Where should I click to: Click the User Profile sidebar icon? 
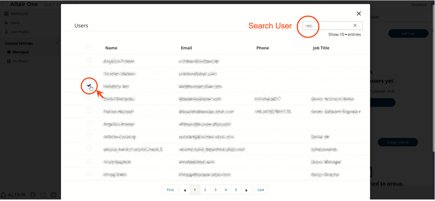pos(6,32)
